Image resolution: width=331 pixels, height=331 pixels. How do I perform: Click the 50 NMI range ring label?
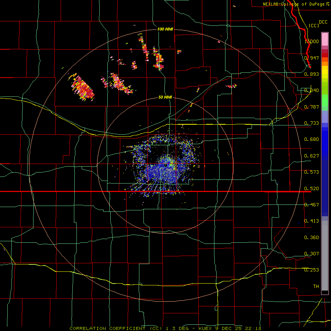tap(165, 97)
